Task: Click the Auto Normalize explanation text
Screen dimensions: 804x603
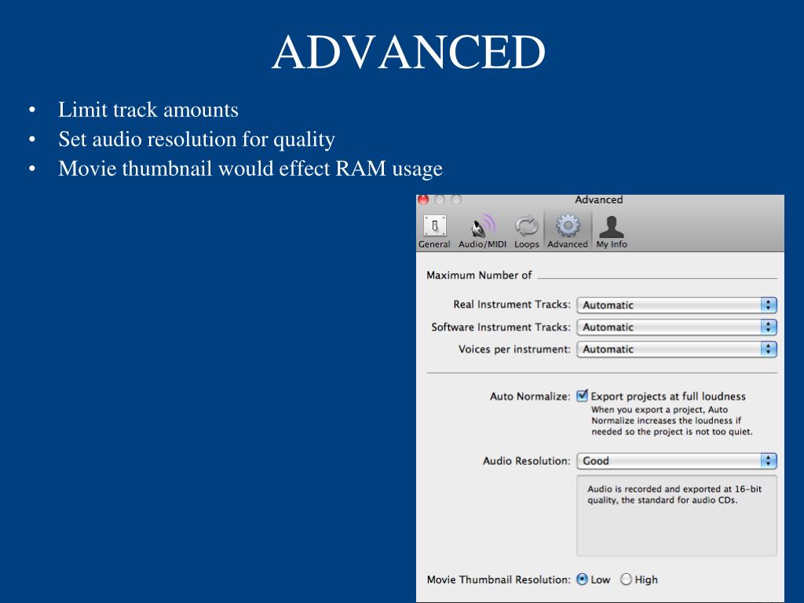Action: coord(672,421)
